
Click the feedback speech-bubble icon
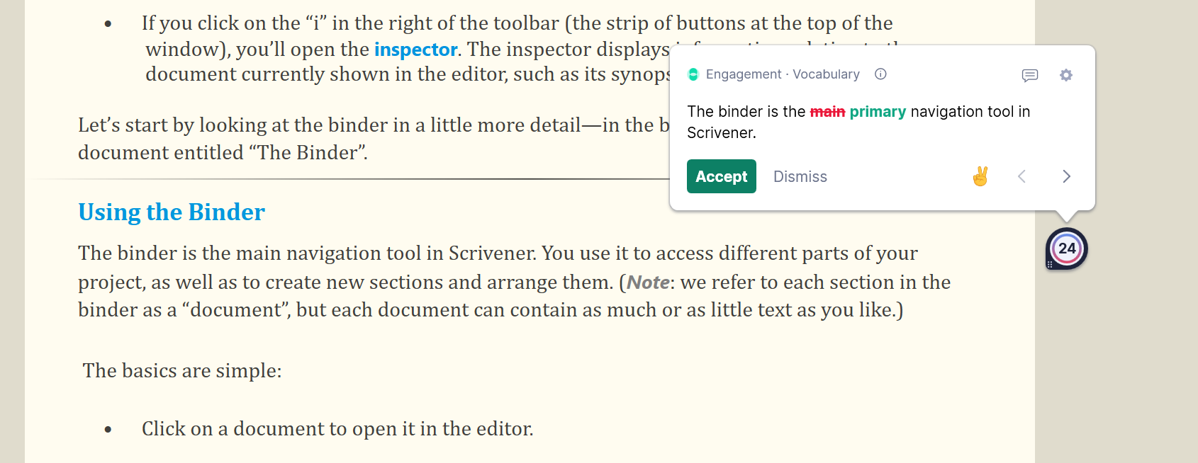point(1029,75)
